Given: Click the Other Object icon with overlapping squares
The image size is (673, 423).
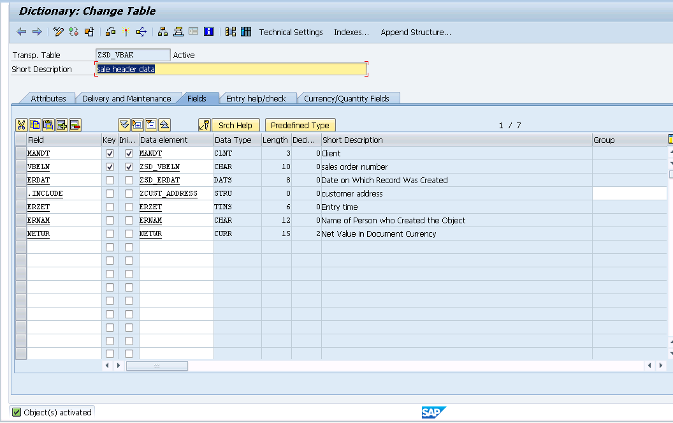Looking at the screenshot, I should [x=89, y=32].
